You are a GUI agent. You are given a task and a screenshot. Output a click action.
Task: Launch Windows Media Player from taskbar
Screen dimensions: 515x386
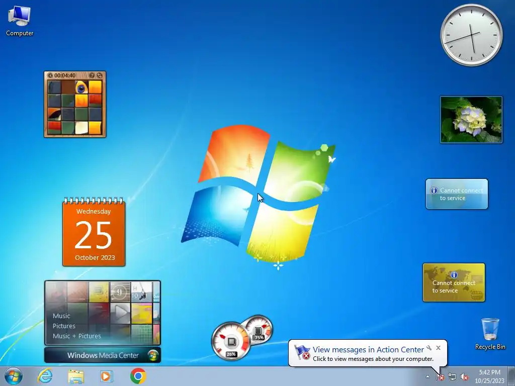click(x=106, y=376)
